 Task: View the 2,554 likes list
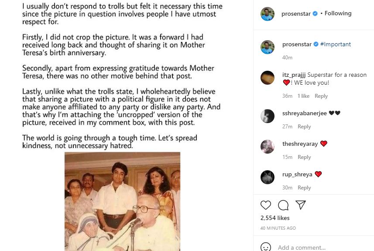pyautogui.click(x=275, y=218)
